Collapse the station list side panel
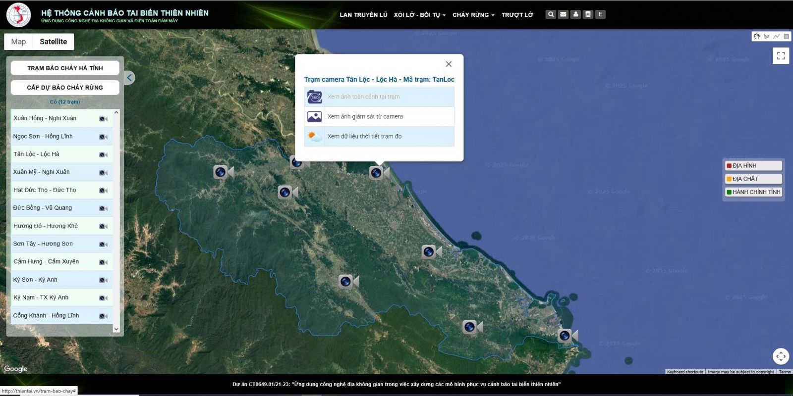Viewport: 793px width, 396px height. tap(129, 78)
